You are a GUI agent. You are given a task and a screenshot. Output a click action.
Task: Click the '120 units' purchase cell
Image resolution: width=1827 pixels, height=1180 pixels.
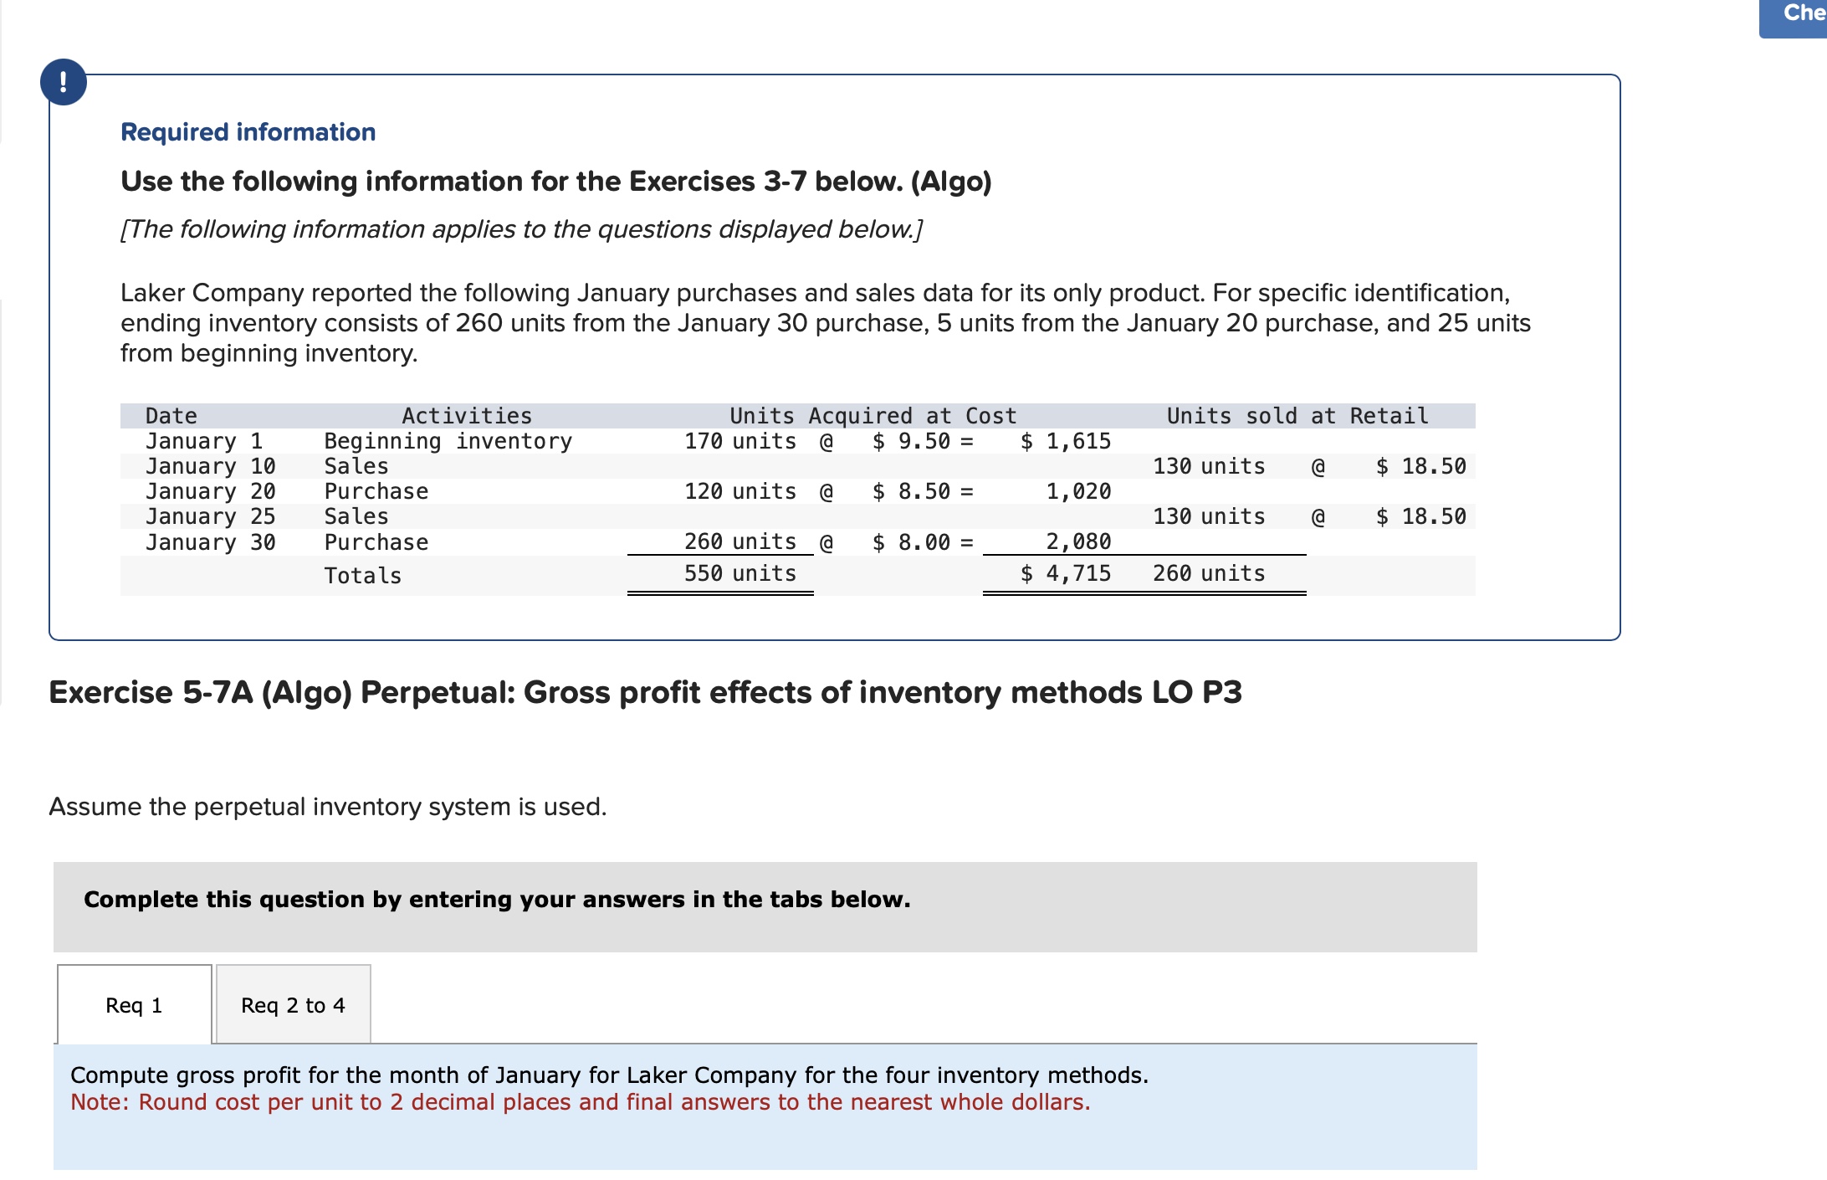[x=740, y=491]
